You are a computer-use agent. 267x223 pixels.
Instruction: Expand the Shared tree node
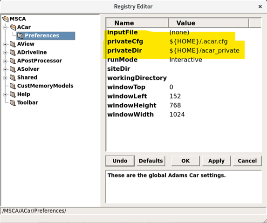pyautogui.click(x=5, y=78)
